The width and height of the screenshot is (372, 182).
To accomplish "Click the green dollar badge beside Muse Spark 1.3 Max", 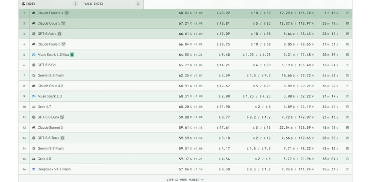I will pyautogui.click(x=72, y=55).
